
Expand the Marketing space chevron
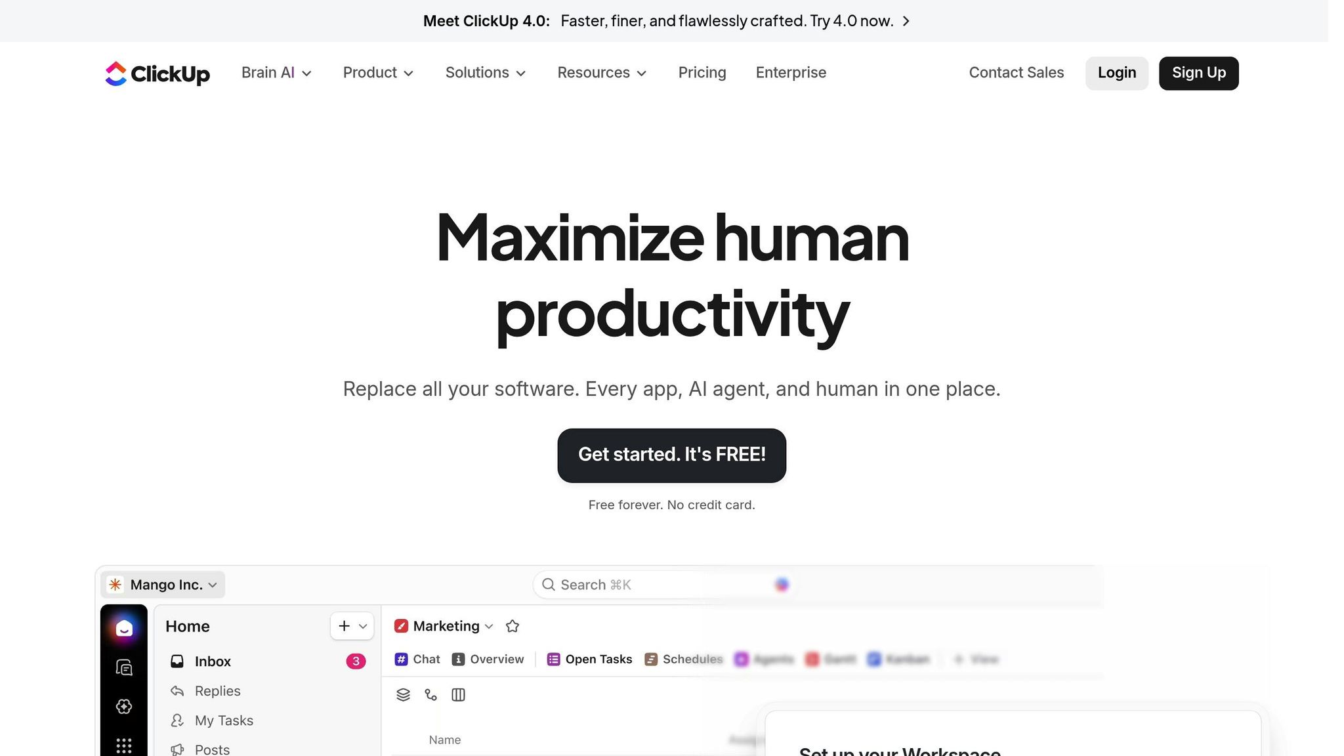489,627
